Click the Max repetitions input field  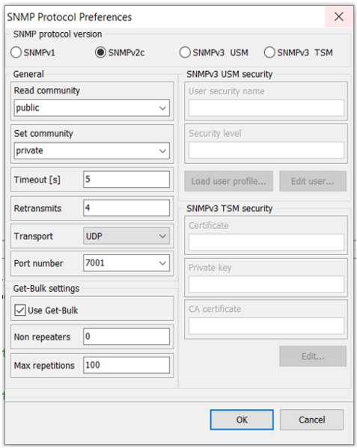[x=126, y=365]
